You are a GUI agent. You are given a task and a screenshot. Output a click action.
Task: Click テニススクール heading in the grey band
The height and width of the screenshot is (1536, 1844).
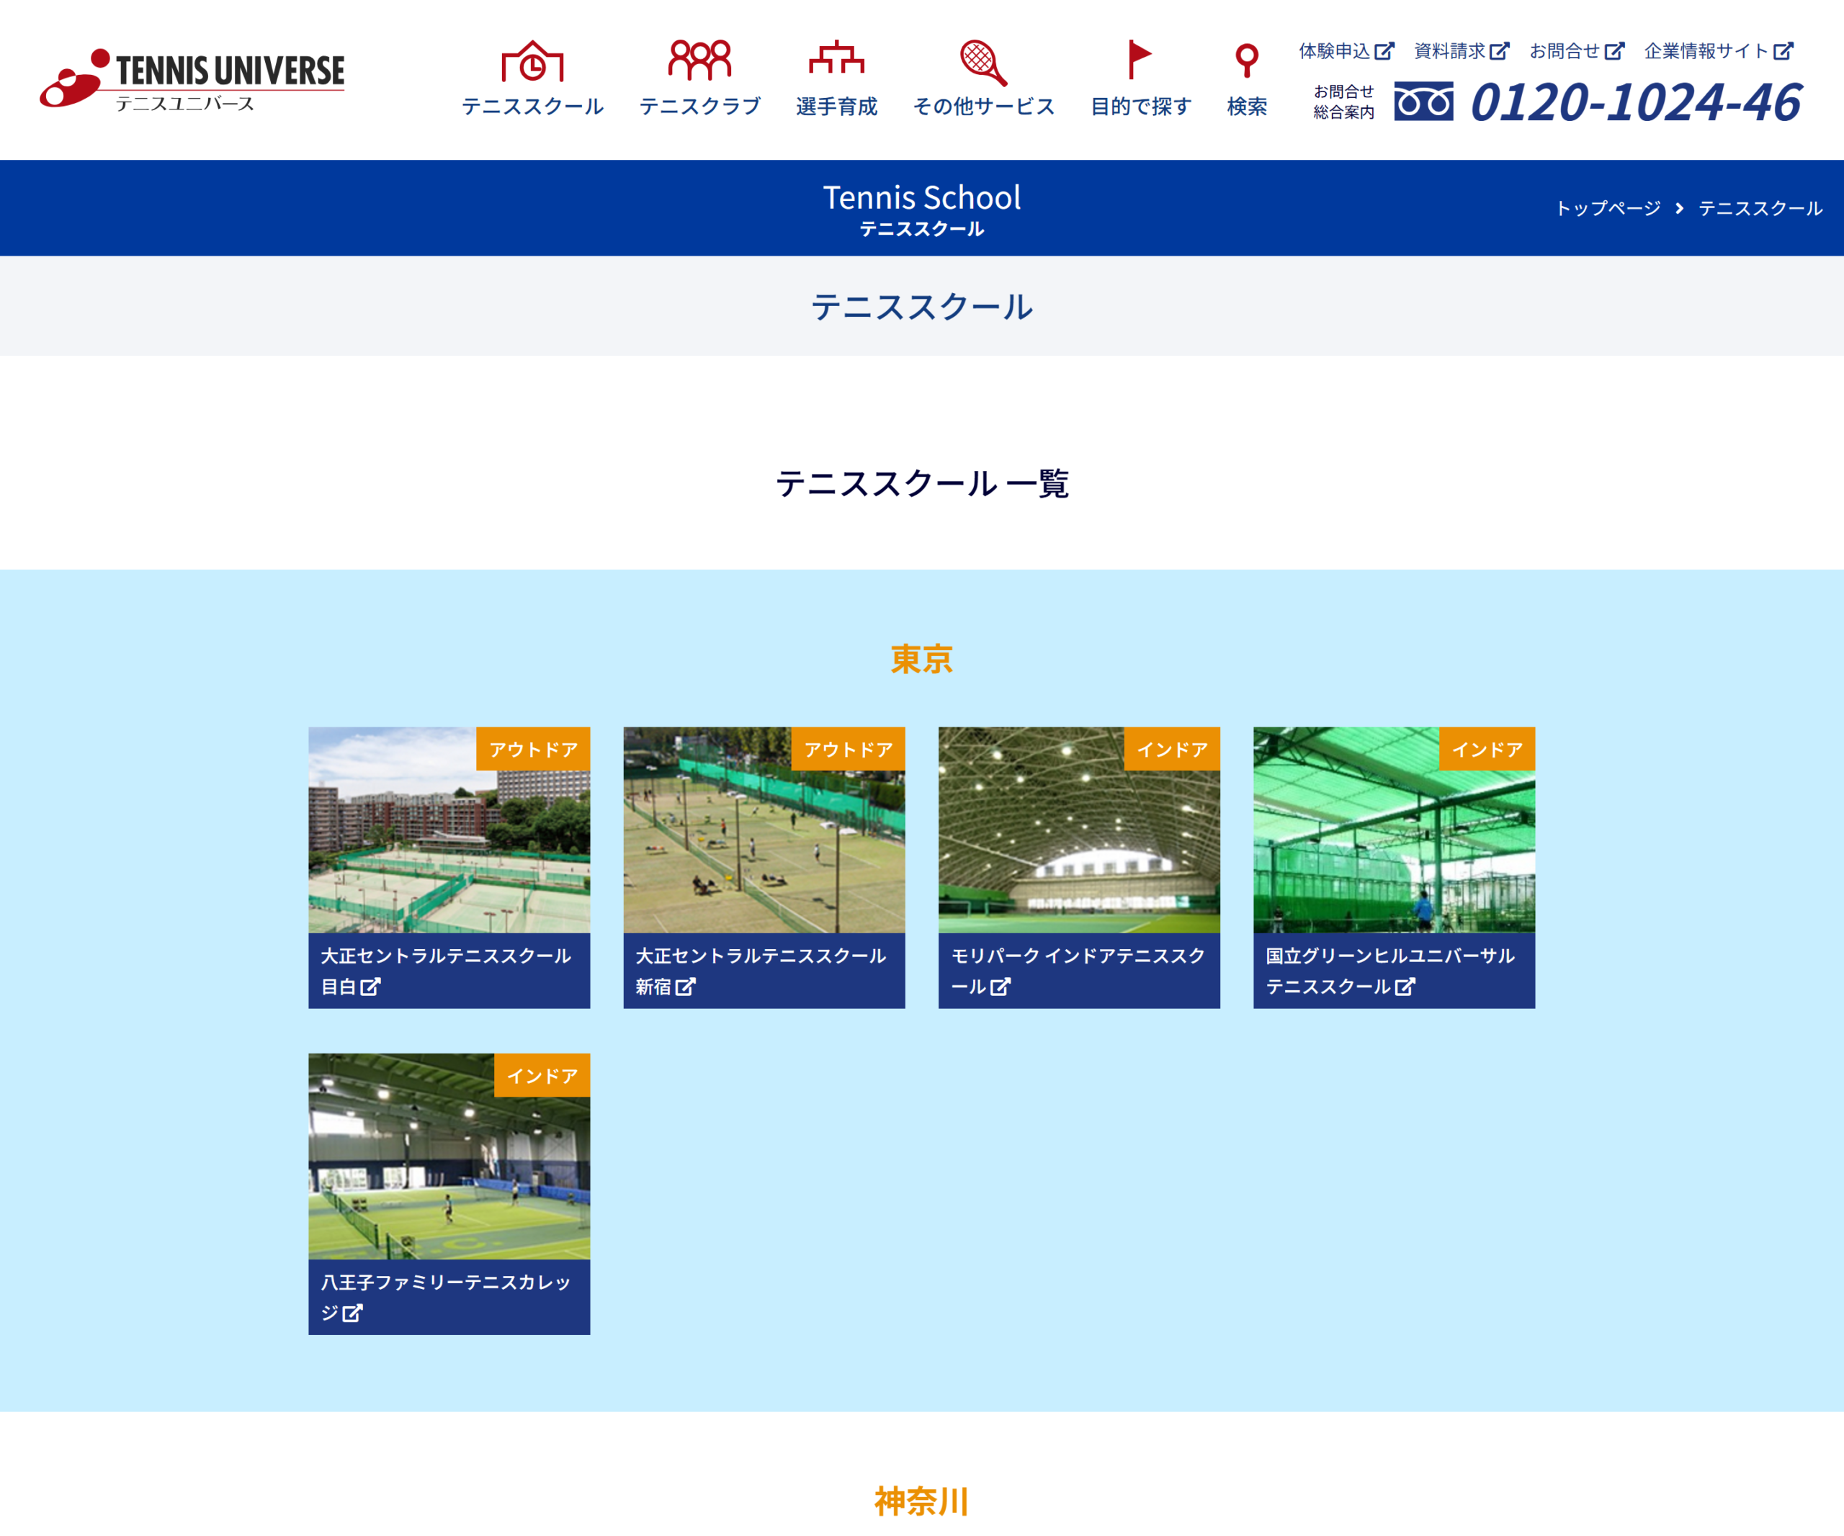[922, 306]
